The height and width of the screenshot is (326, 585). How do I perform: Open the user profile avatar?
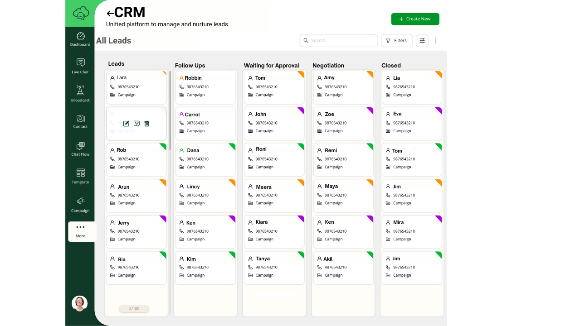(80, 303)
